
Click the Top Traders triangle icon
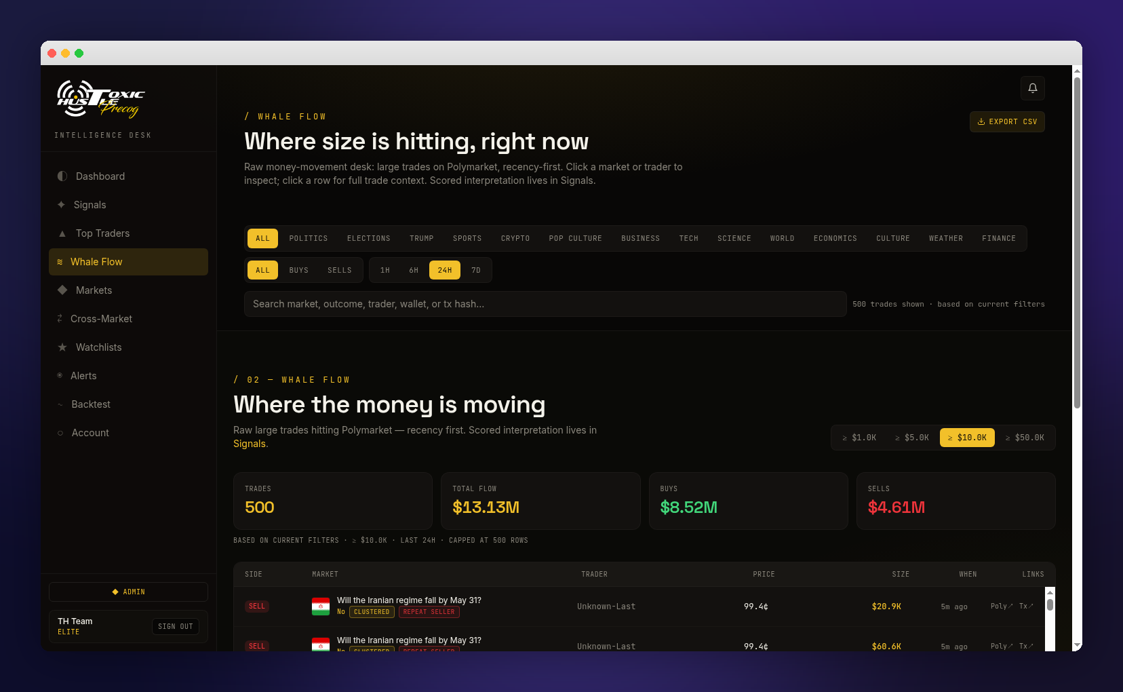point(62,233)
